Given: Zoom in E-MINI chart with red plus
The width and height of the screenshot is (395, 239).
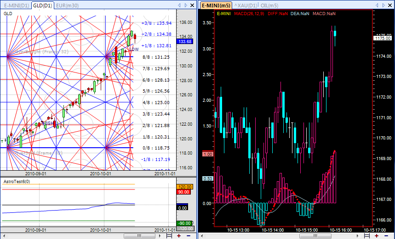Looking at the screenshot, I should pos(376,236).
